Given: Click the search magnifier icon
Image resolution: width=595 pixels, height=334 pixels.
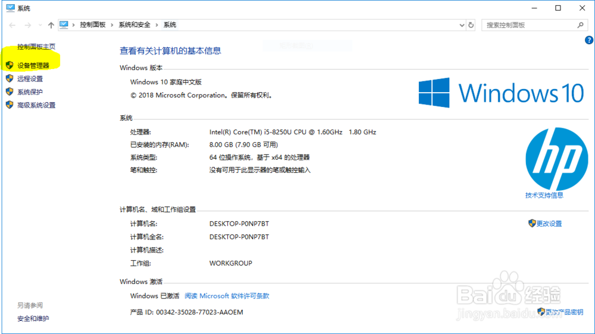Looking at the screenshot, I should pyautogui.click(x=580, y=25).
